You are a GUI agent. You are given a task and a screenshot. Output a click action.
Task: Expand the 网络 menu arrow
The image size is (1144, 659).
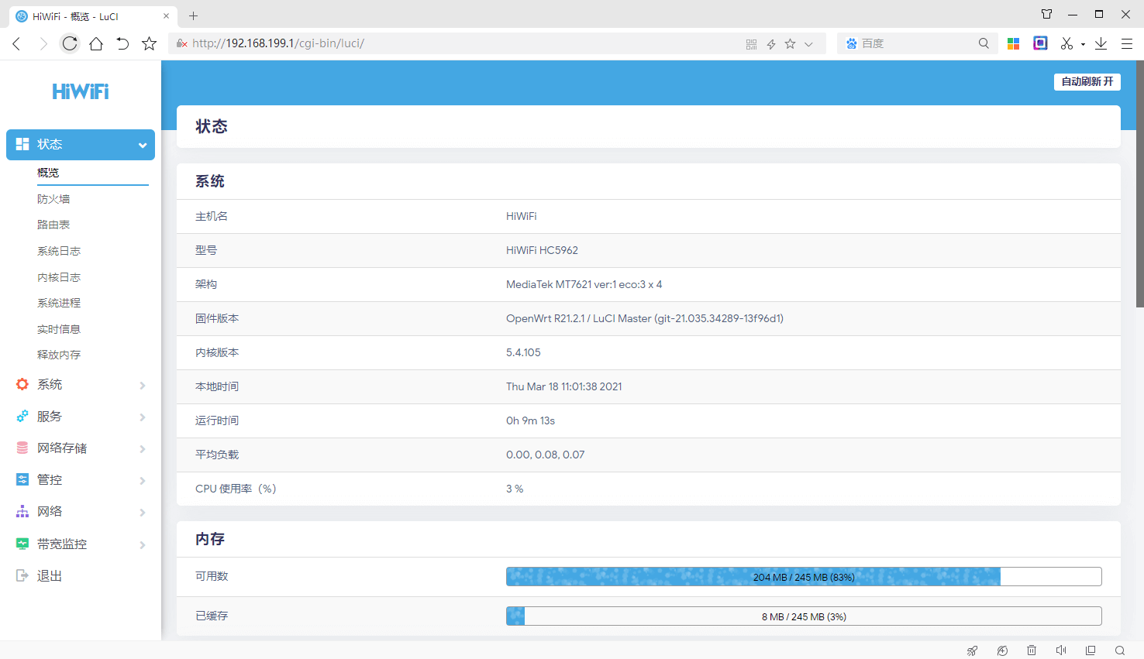(143, 512)
